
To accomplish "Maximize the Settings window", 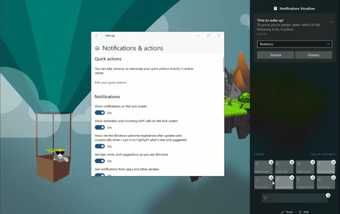I will coord(209,35).
